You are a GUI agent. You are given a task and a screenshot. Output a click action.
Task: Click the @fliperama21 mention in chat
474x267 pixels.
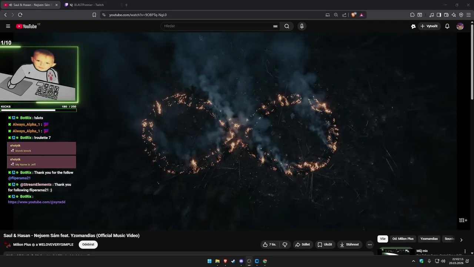click(x=19, y=178)
